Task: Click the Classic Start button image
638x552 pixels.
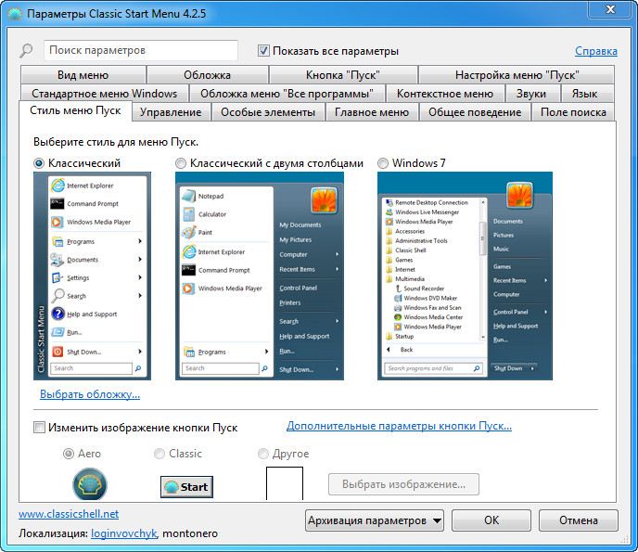Action: point(185,486)
